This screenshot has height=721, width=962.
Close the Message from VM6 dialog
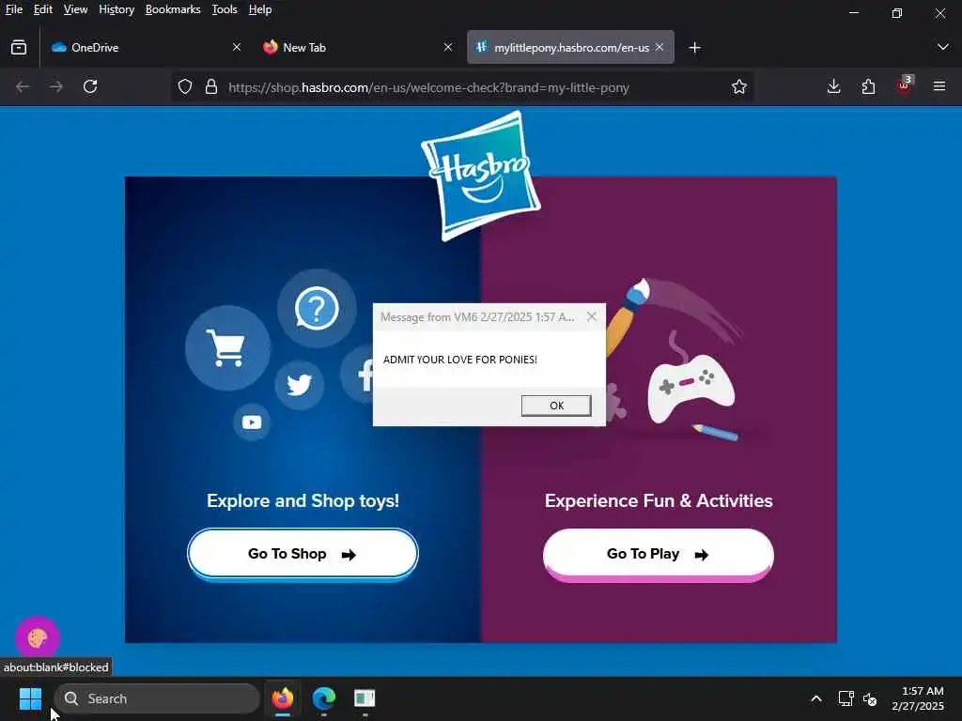tap(592, 316)
